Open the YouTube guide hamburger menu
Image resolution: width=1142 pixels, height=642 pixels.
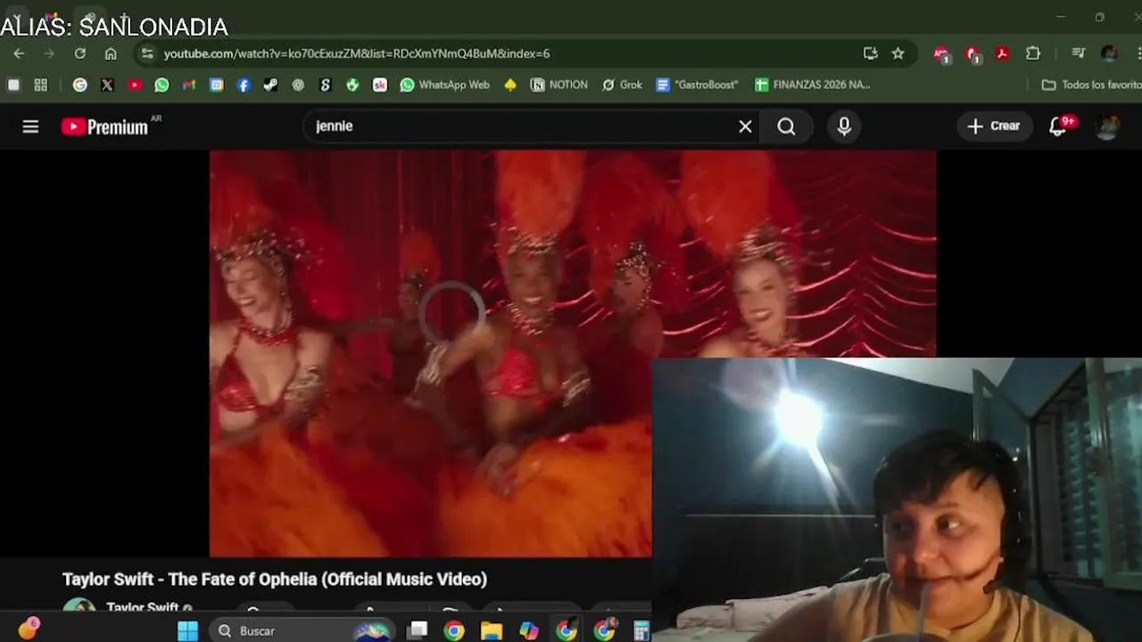point(30,127)
